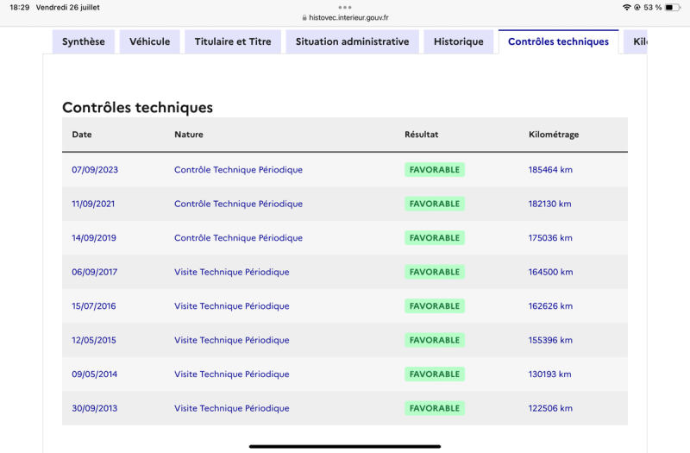Open the partially visible Kilométrage tab
Screen dimensions: 690x453
(x=638, y=41)
